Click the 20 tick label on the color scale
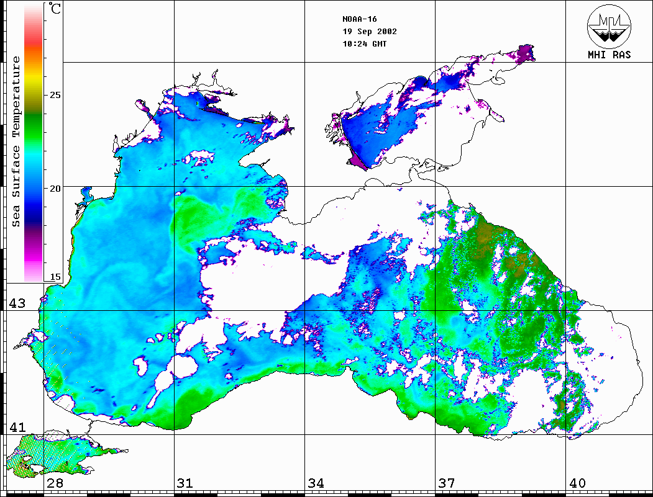Image resolution: width=653 pixels, height=497 pixels. tap(55, 189)
